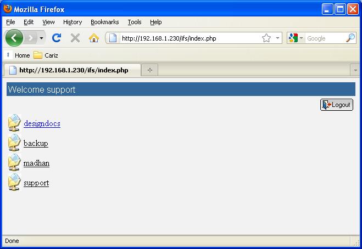Screen dimensions: 362x249
Task: Open the File menu
Action: click(10, 22)
